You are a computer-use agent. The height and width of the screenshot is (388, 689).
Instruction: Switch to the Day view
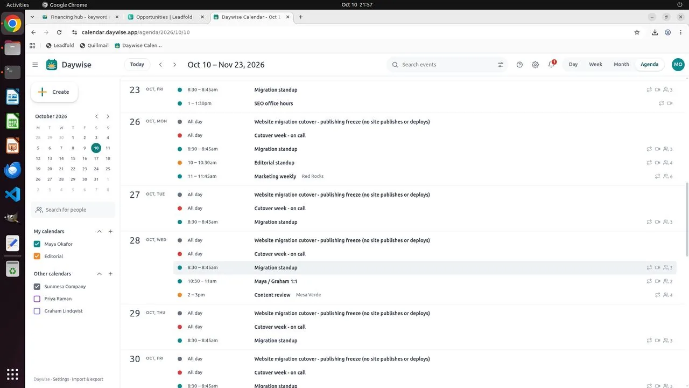tap(573, 65)
